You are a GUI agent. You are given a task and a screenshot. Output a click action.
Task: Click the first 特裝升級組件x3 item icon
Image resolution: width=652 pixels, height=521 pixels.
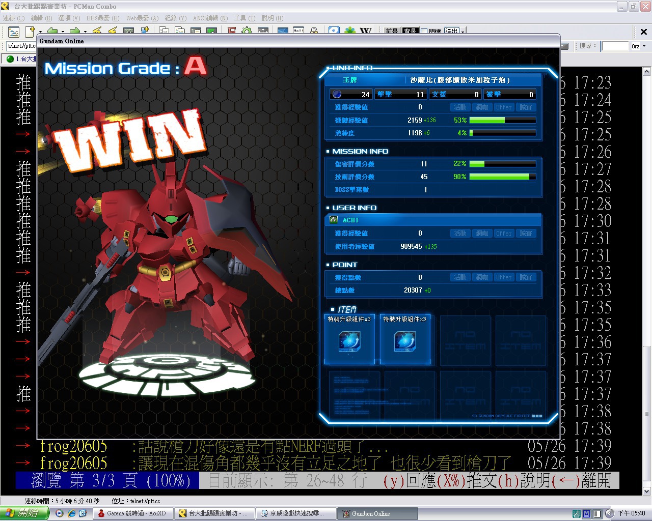click(x=349, y=341)
